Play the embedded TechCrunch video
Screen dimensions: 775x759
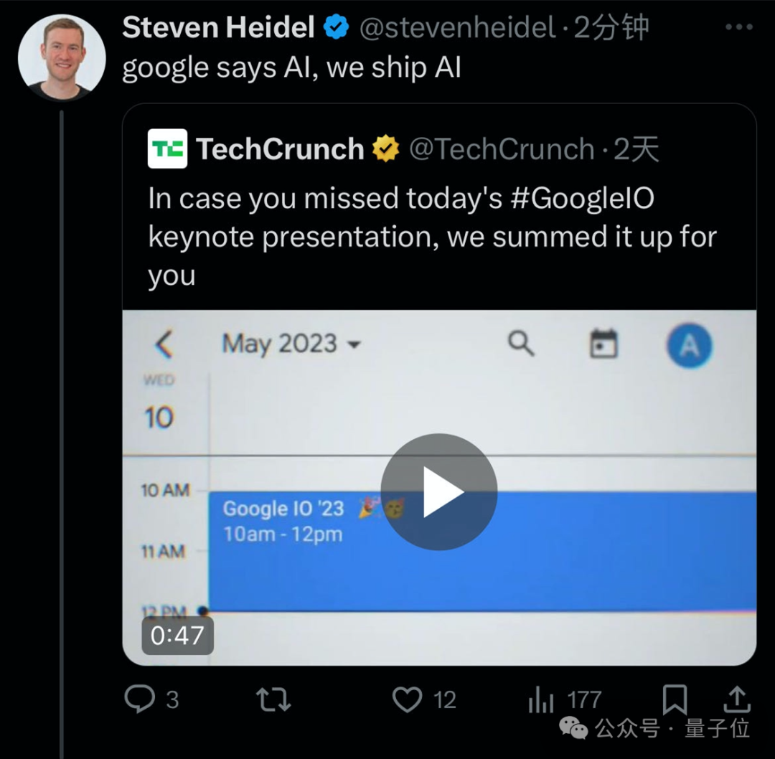point(438,491)
